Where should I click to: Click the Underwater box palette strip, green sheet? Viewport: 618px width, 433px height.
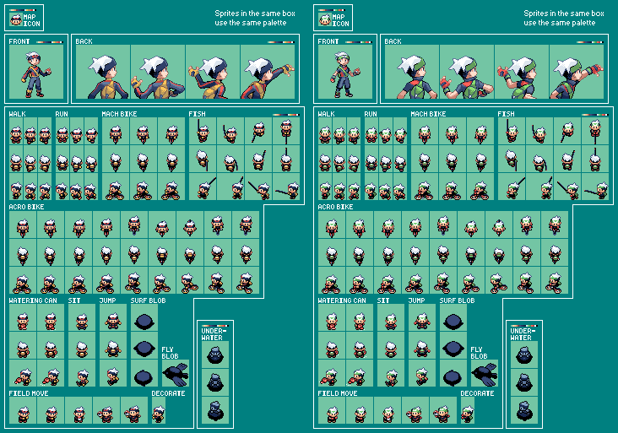524,326
